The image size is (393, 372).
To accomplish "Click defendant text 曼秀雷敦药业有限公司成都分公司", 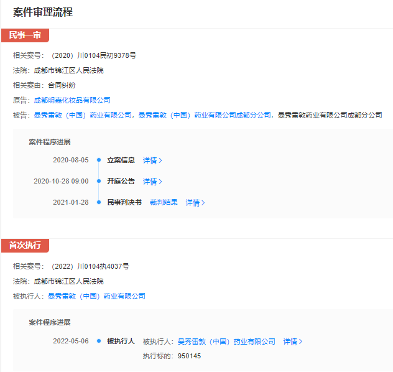I will coord(330,115).
